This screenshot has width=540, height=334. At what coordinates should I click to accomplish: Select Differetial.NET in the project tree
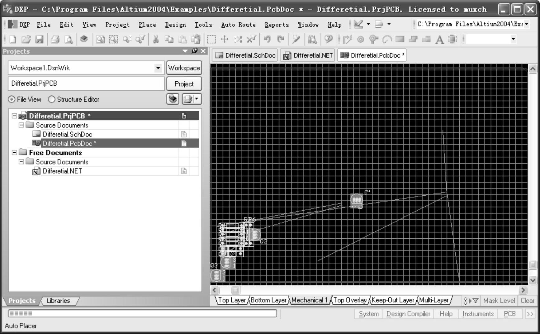62,171
